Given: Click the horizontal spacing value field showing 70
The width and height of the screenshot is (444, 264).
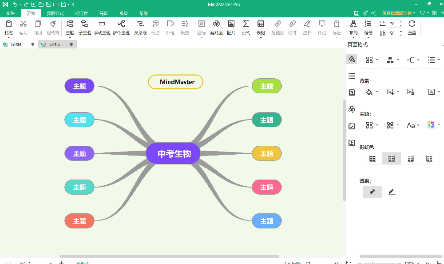Looking at the screenshot, I should pyautogui.click(x=393, y=24).
